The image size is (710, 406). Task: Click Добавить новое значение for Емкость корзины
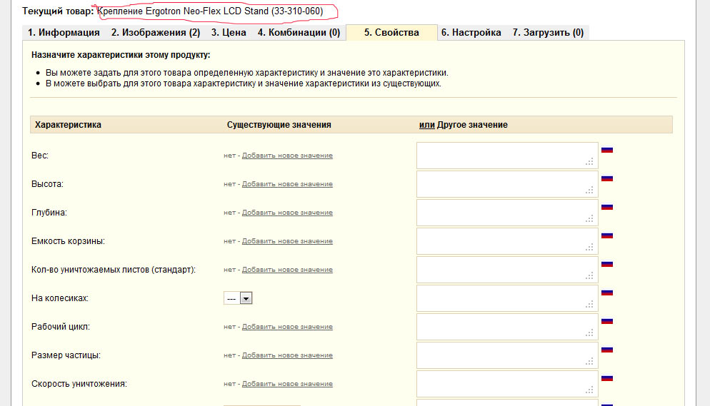click(x=287, y=241)
